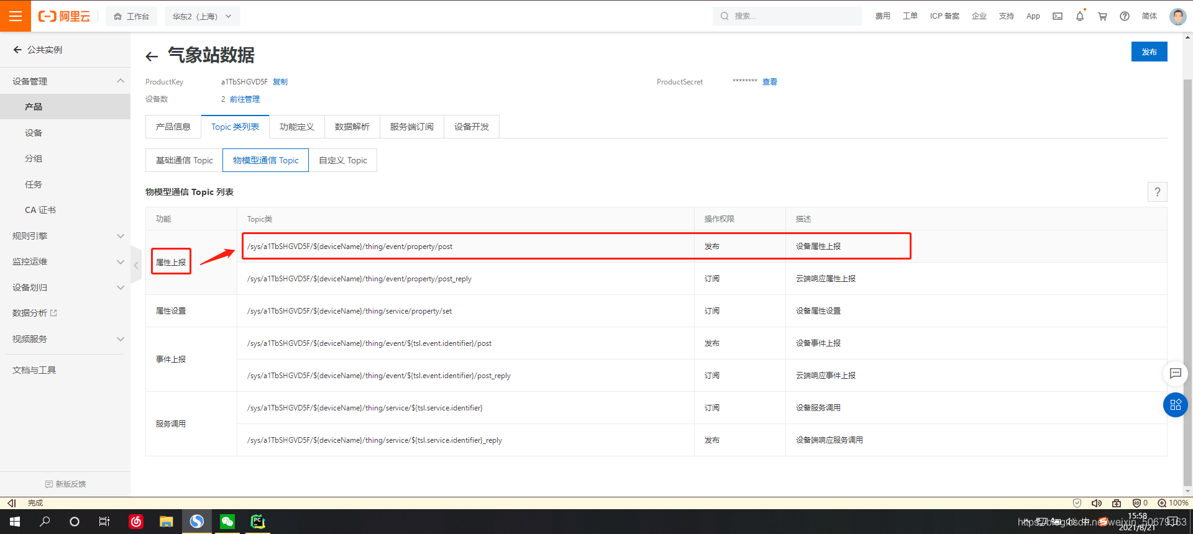
Task: Open the help question mark in top bar
Action: click(1125, 16)
